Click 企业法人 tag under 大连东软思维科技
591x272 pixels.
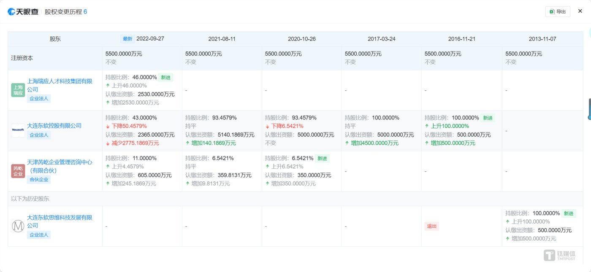(x=39, y=235)
